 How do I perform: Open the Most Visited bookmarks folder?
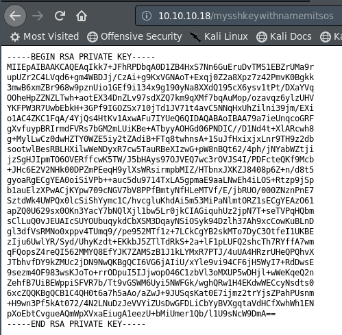click(x=45, y=36)
